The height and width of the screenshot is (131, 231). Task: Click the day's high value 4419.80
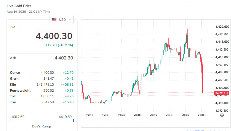[65, 117]
